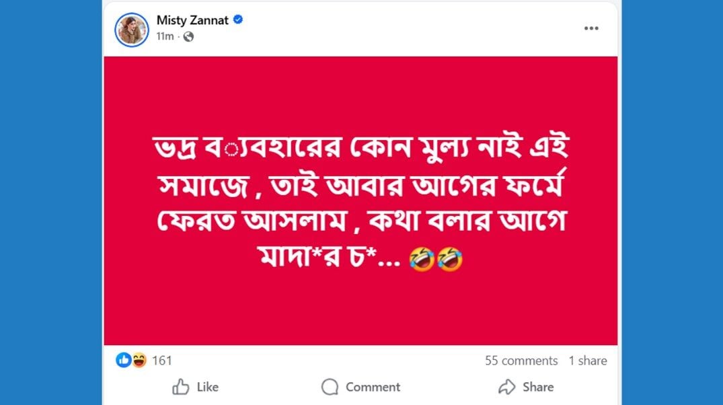
Task: Click the thumbs-up reaction icon on the post
Action: 123,360
